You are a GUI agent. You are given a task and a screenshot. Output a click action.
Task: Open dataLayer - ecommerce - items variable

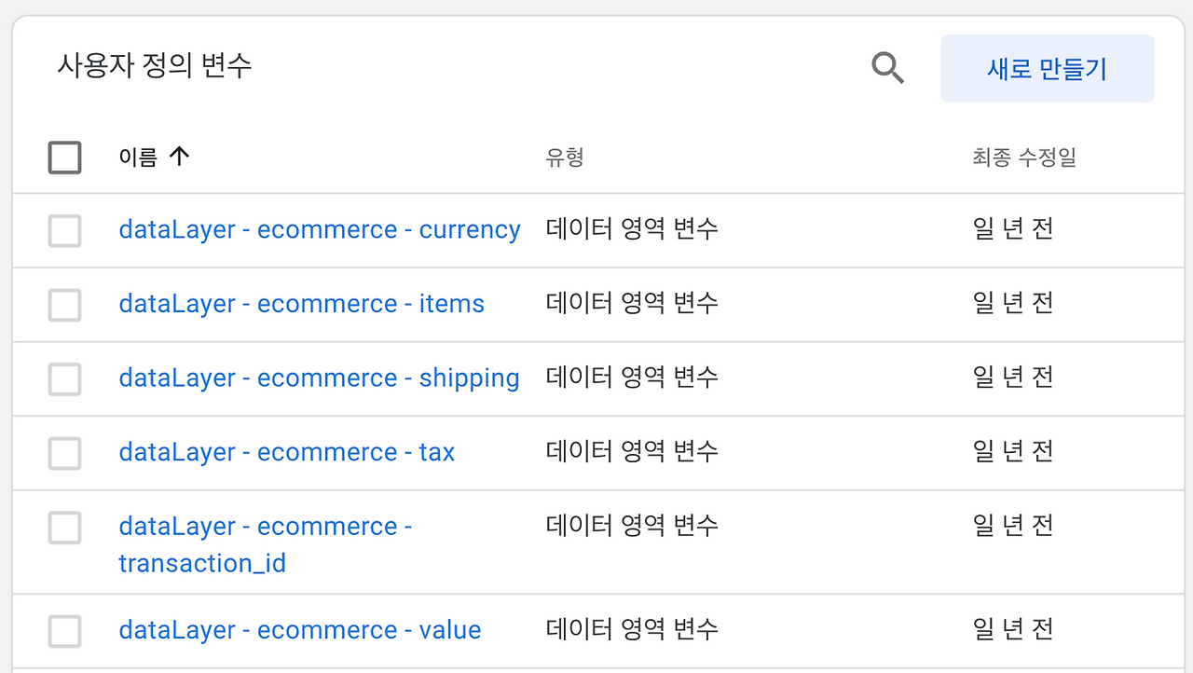[x=301, y=305]
